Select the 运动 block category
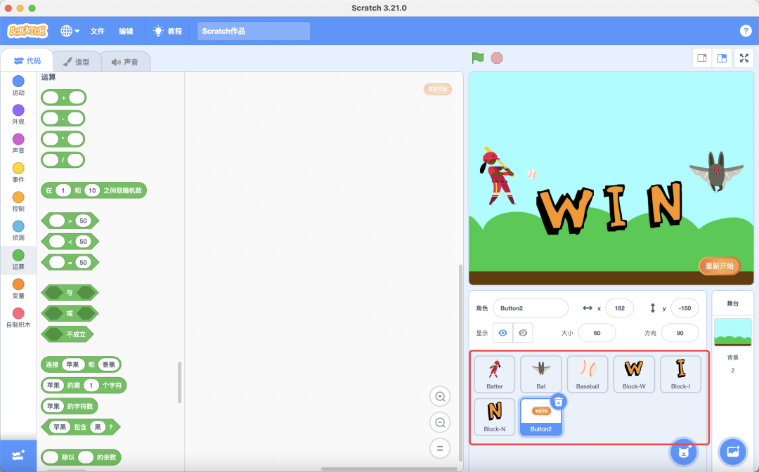Screen dimensions: 759x472 [x=18, y=86]
